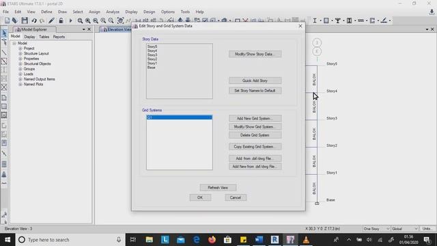Select the Draw Braces X tool in sidebar
Viewport: 437px width, 246px height.
[x=4, y=87]
